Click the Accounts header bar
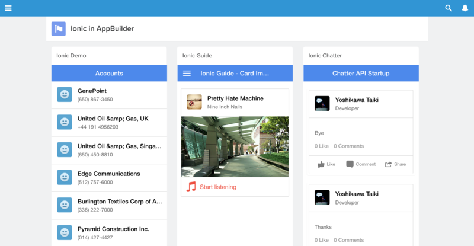Screen dimensions: 474x246 pyautogui.click(x=109, y=74)
